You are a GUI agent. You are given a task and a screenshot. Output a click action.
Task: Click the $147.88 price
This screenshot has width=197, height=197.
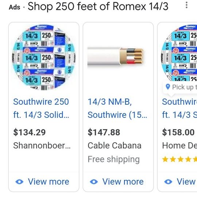pos(104,132)
